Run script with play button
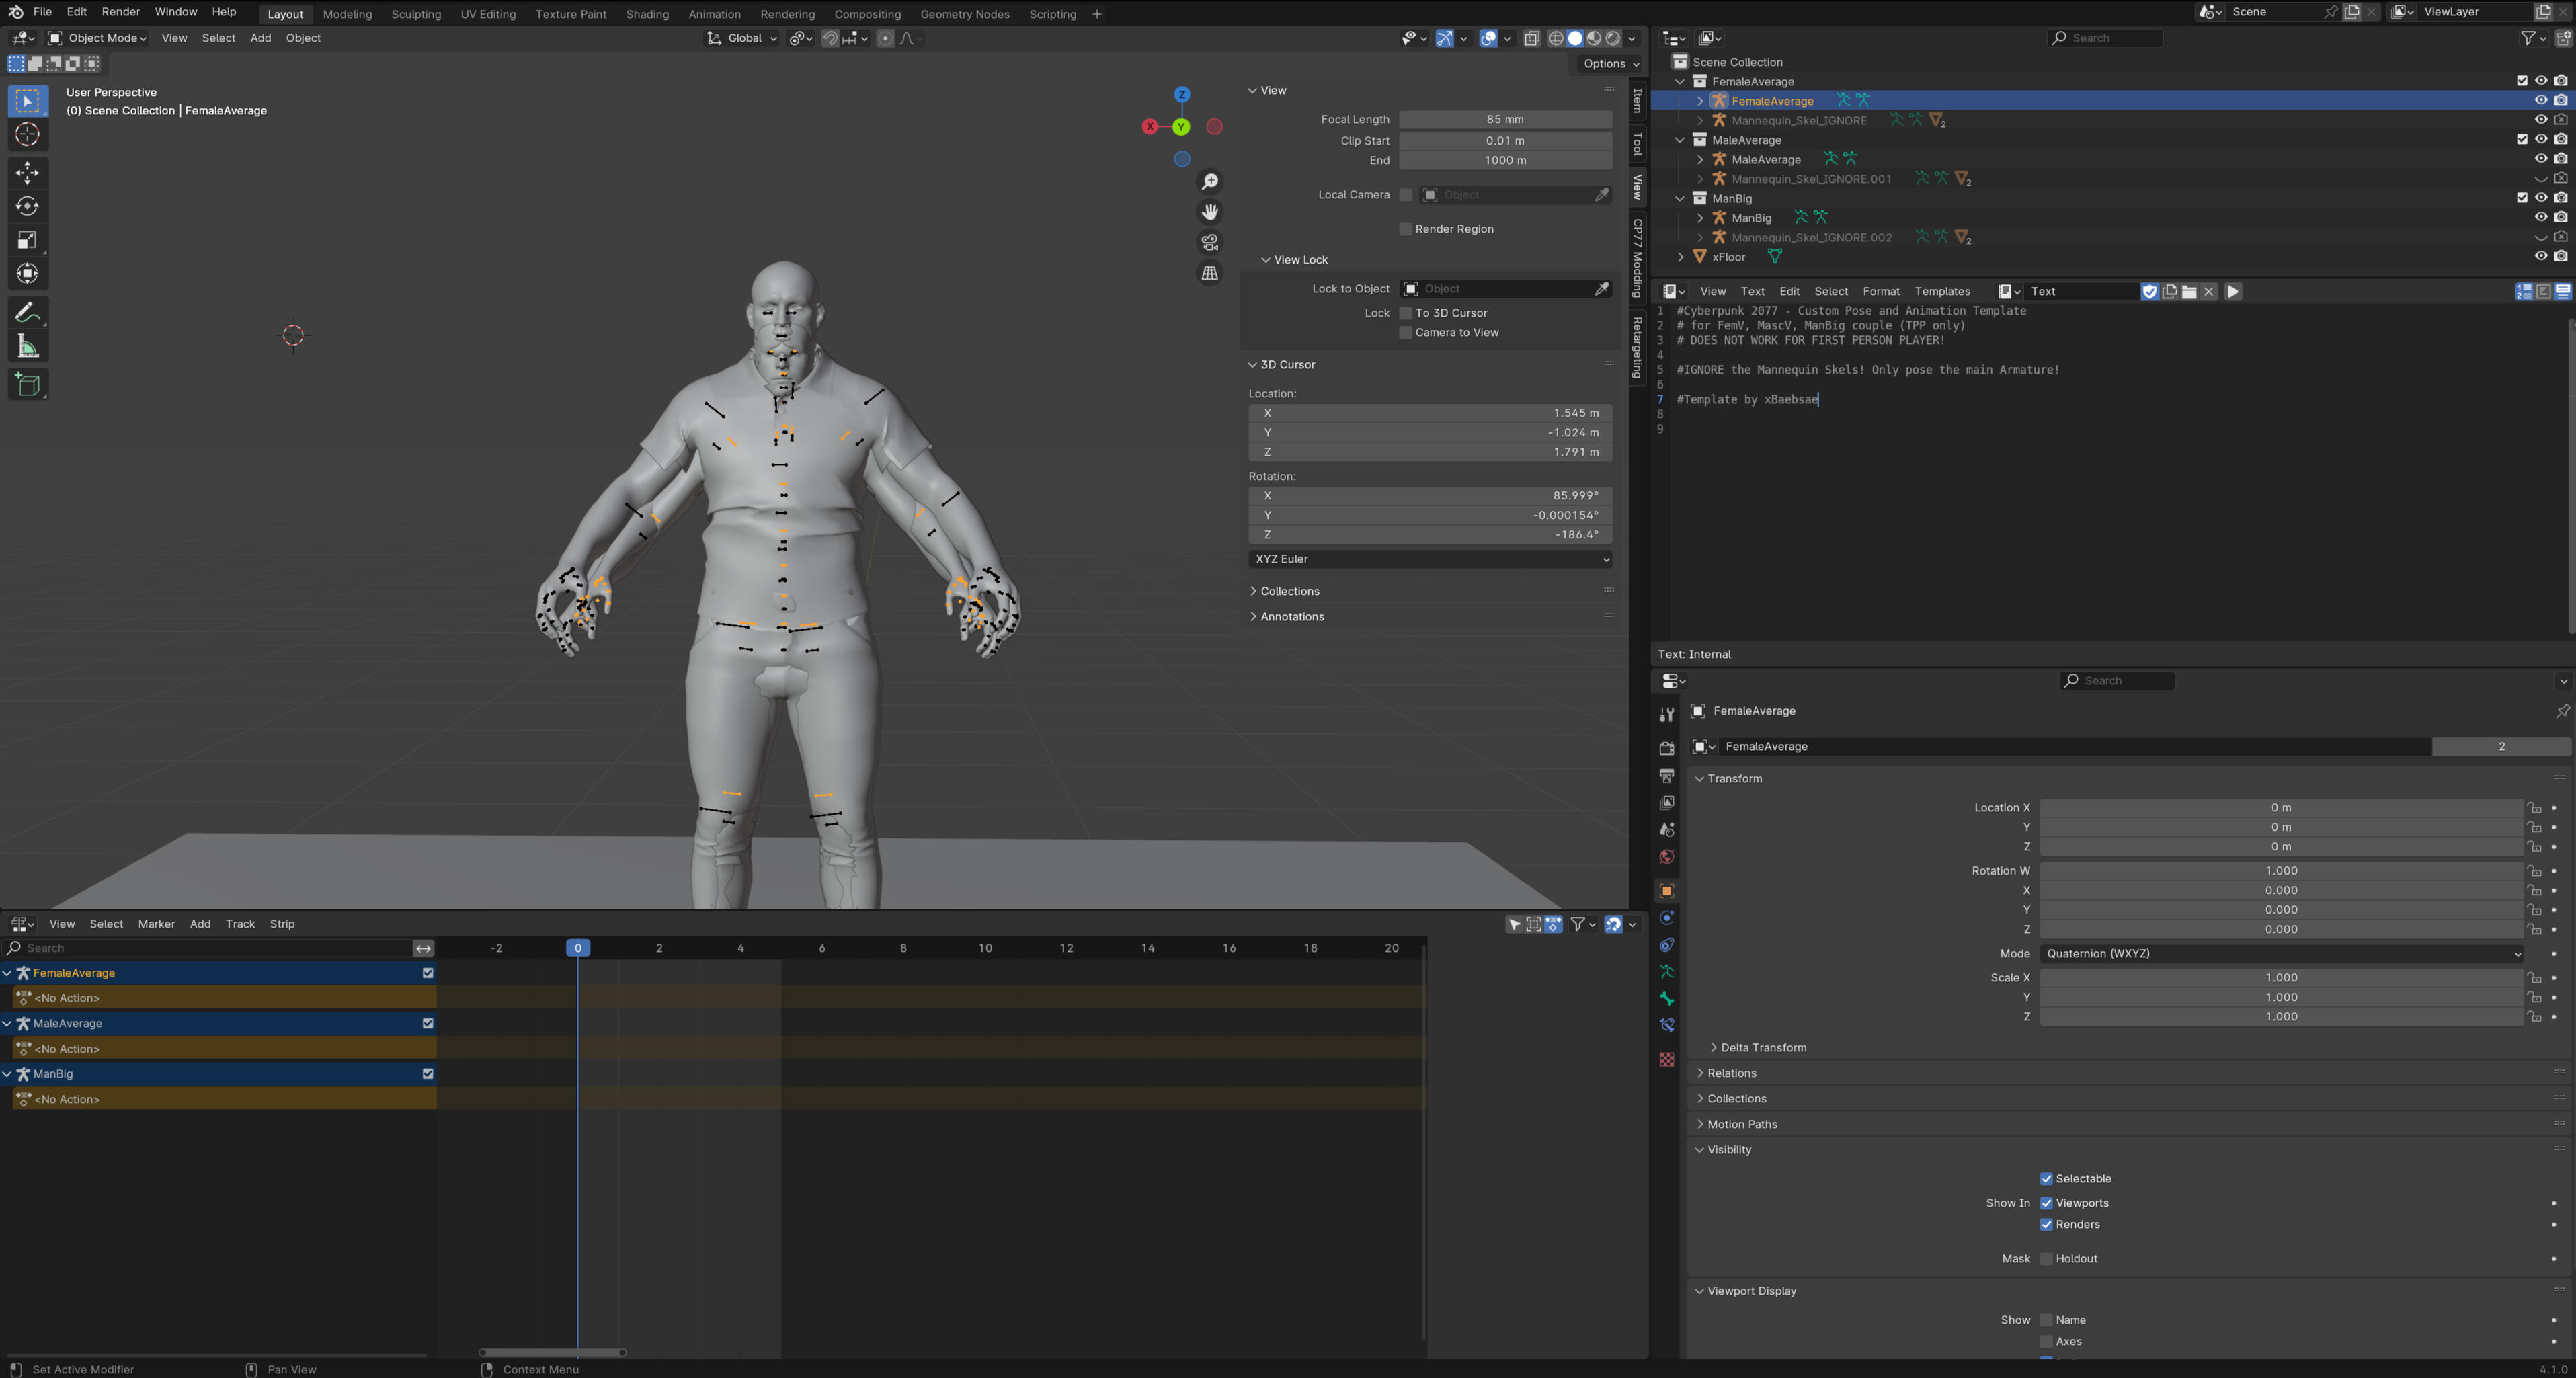This screenshot has height=1378, width=2576. [2232, 291]
